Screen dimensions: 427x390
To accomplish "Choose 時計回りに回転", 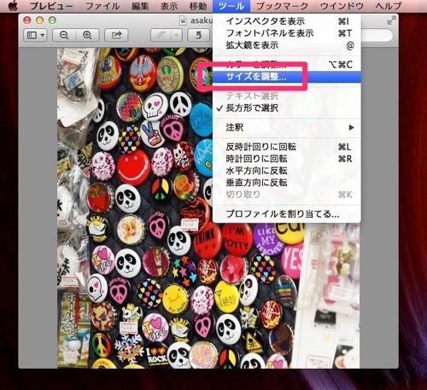I will (x=287, y=159).
